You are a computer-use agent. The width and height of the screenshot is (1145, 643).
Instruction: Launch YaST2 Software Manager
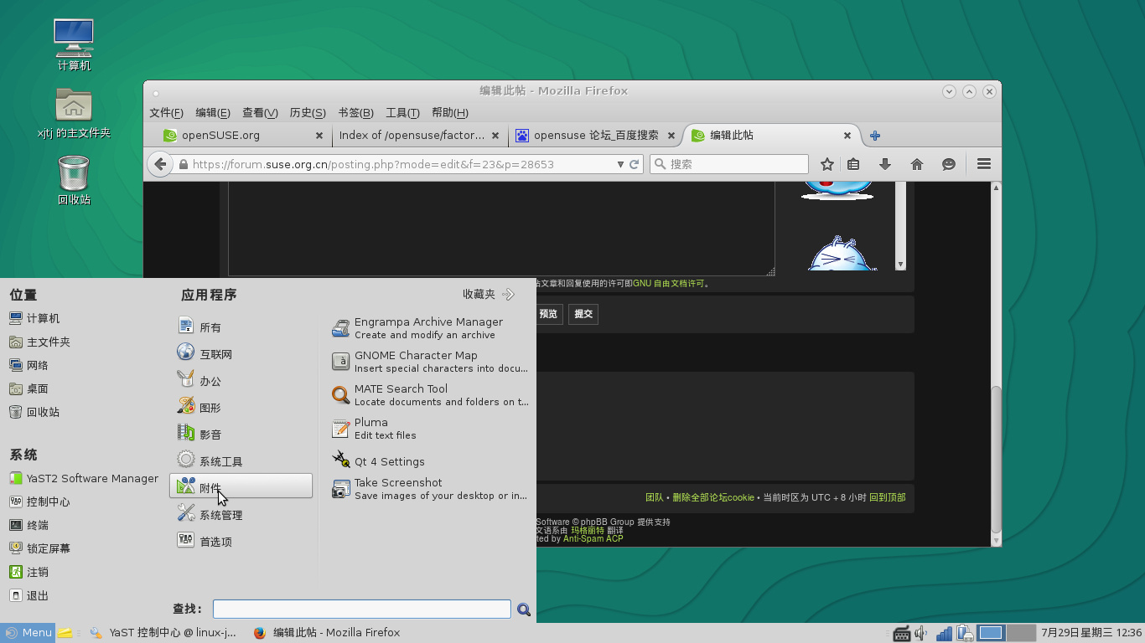(x=84, y=478)
